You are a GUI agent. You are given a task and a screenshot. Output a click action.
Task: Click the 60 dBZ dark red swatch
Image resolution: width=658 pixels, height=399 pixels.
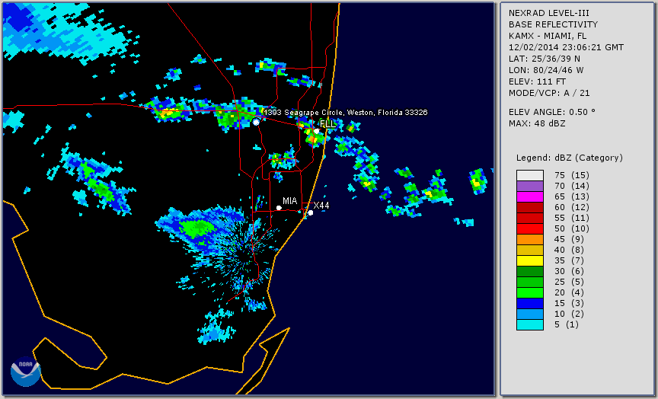pyautogui.click(x=530, y=207)
